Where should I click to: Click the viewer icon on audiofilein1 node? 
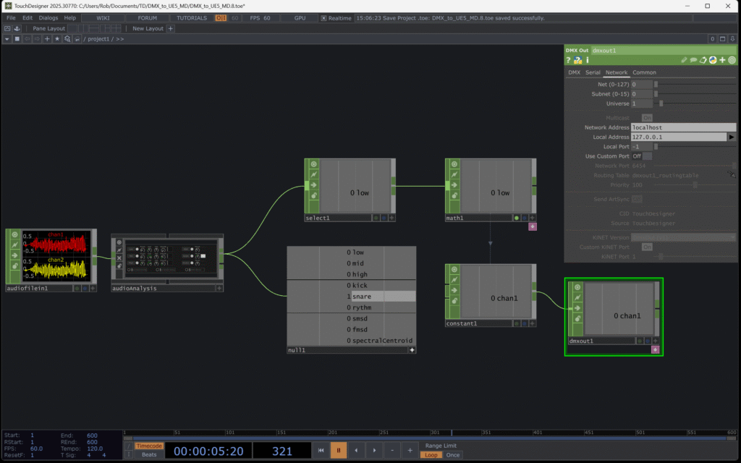click(14, 234)
